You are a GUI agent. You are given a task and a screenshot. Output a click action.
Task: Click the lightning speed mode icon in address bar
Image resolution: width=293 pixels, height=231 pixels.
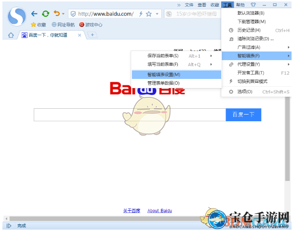coord(141,14)
